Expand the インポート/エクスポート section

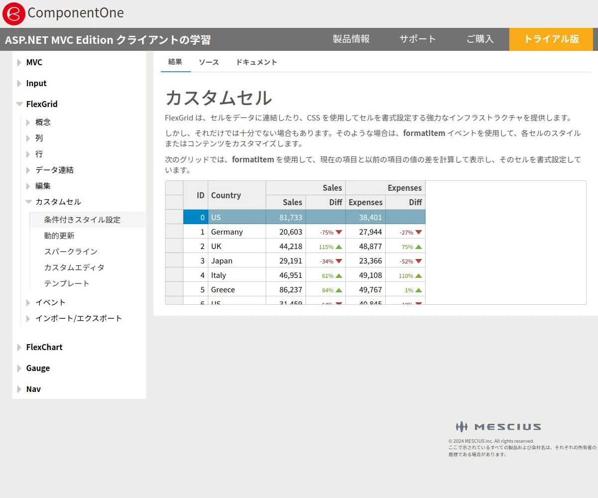click(x=28, y=318)
